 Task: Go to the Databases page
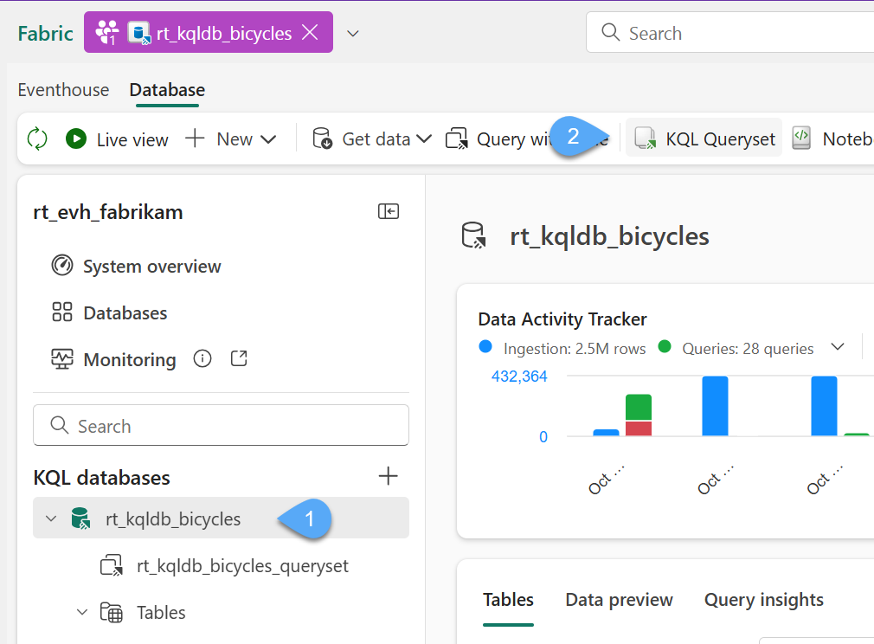(125, 313)
